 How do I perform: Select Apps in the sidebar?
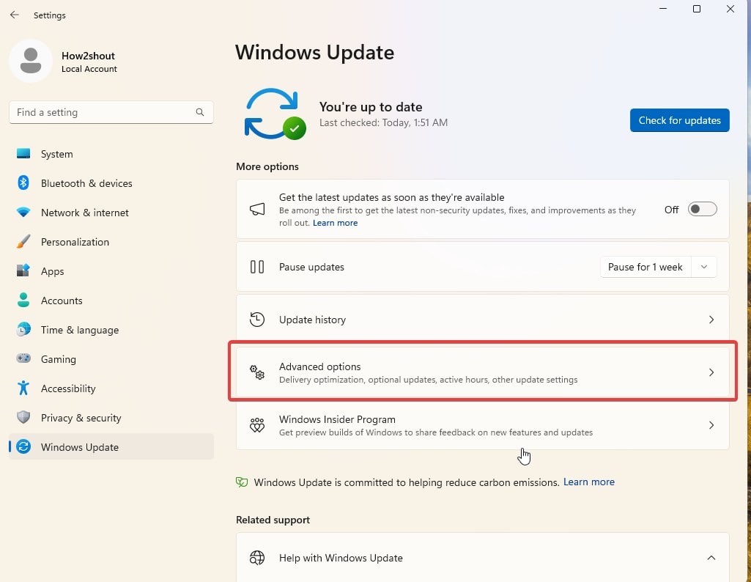click(x=53, y=271)
